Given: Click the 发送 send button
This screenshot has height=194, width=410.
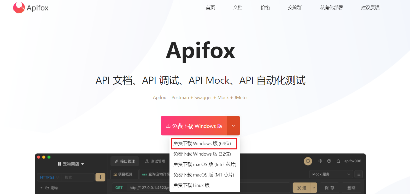Looking at the screenshot, I should (x=302, y=188).
